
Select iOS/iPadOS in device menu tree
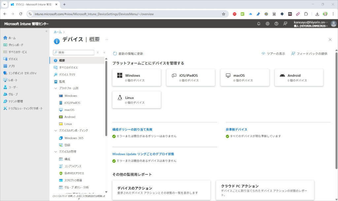click(x=70, y=103)
